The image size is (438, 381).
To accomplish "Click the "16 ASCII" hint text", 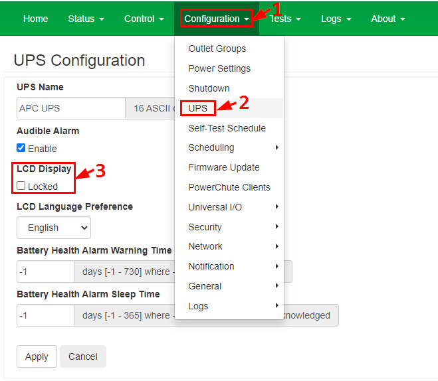I will point(152,108).
